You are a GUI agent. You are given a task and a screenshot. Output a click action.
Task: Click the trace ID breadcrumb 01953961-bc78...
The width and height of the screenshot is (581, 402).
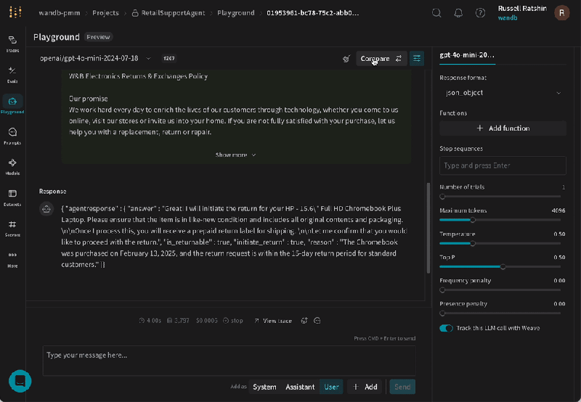point(313,13)
